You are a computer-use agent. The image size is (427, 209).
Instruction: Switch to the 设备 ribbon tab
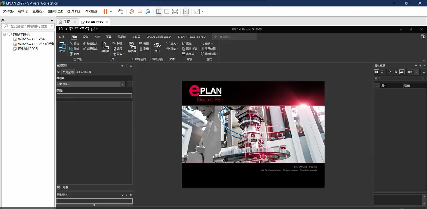click(86, 37)
